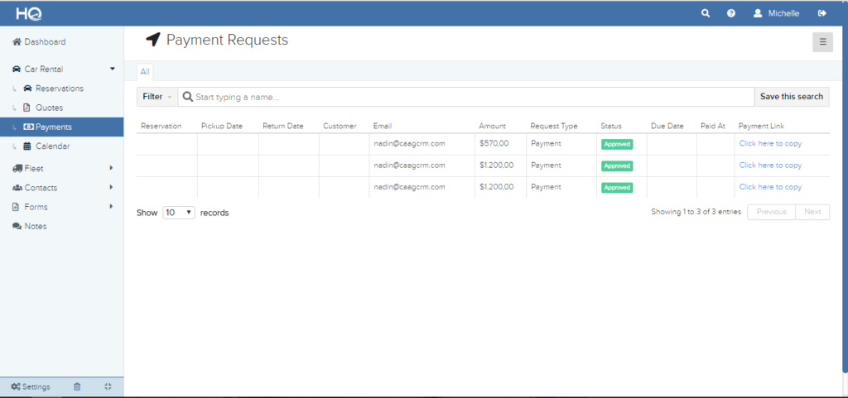Copy payment link for $570,00 row
This screenshot has width=848, height=398.
coord(770,144)
